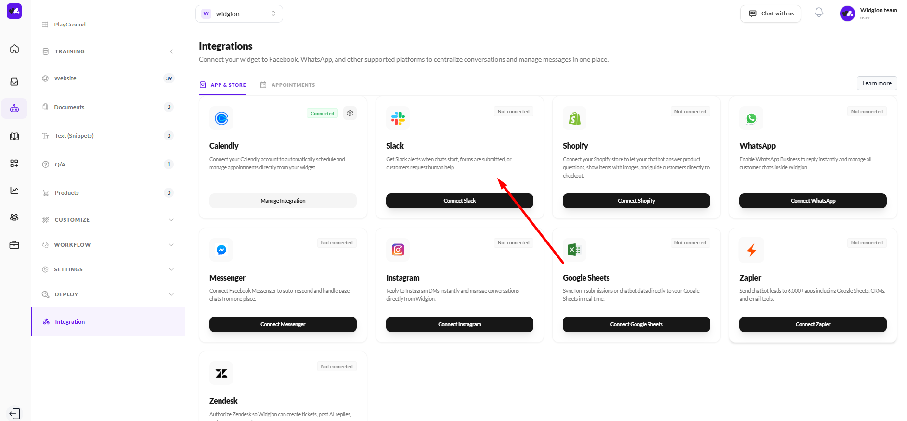Click the logout icon at bottom left

tap(14, 414)
